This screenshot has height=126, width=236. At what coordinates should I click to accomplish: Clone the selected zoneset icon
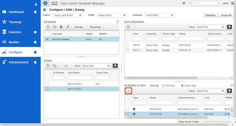(55, 27)
